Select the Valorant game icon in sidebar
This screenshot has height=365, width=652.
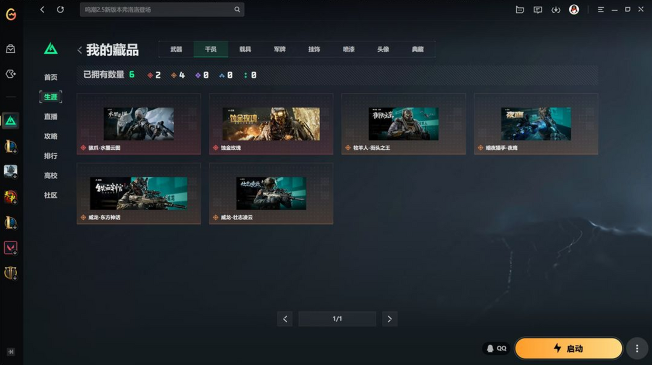click(x=11, y=248)
